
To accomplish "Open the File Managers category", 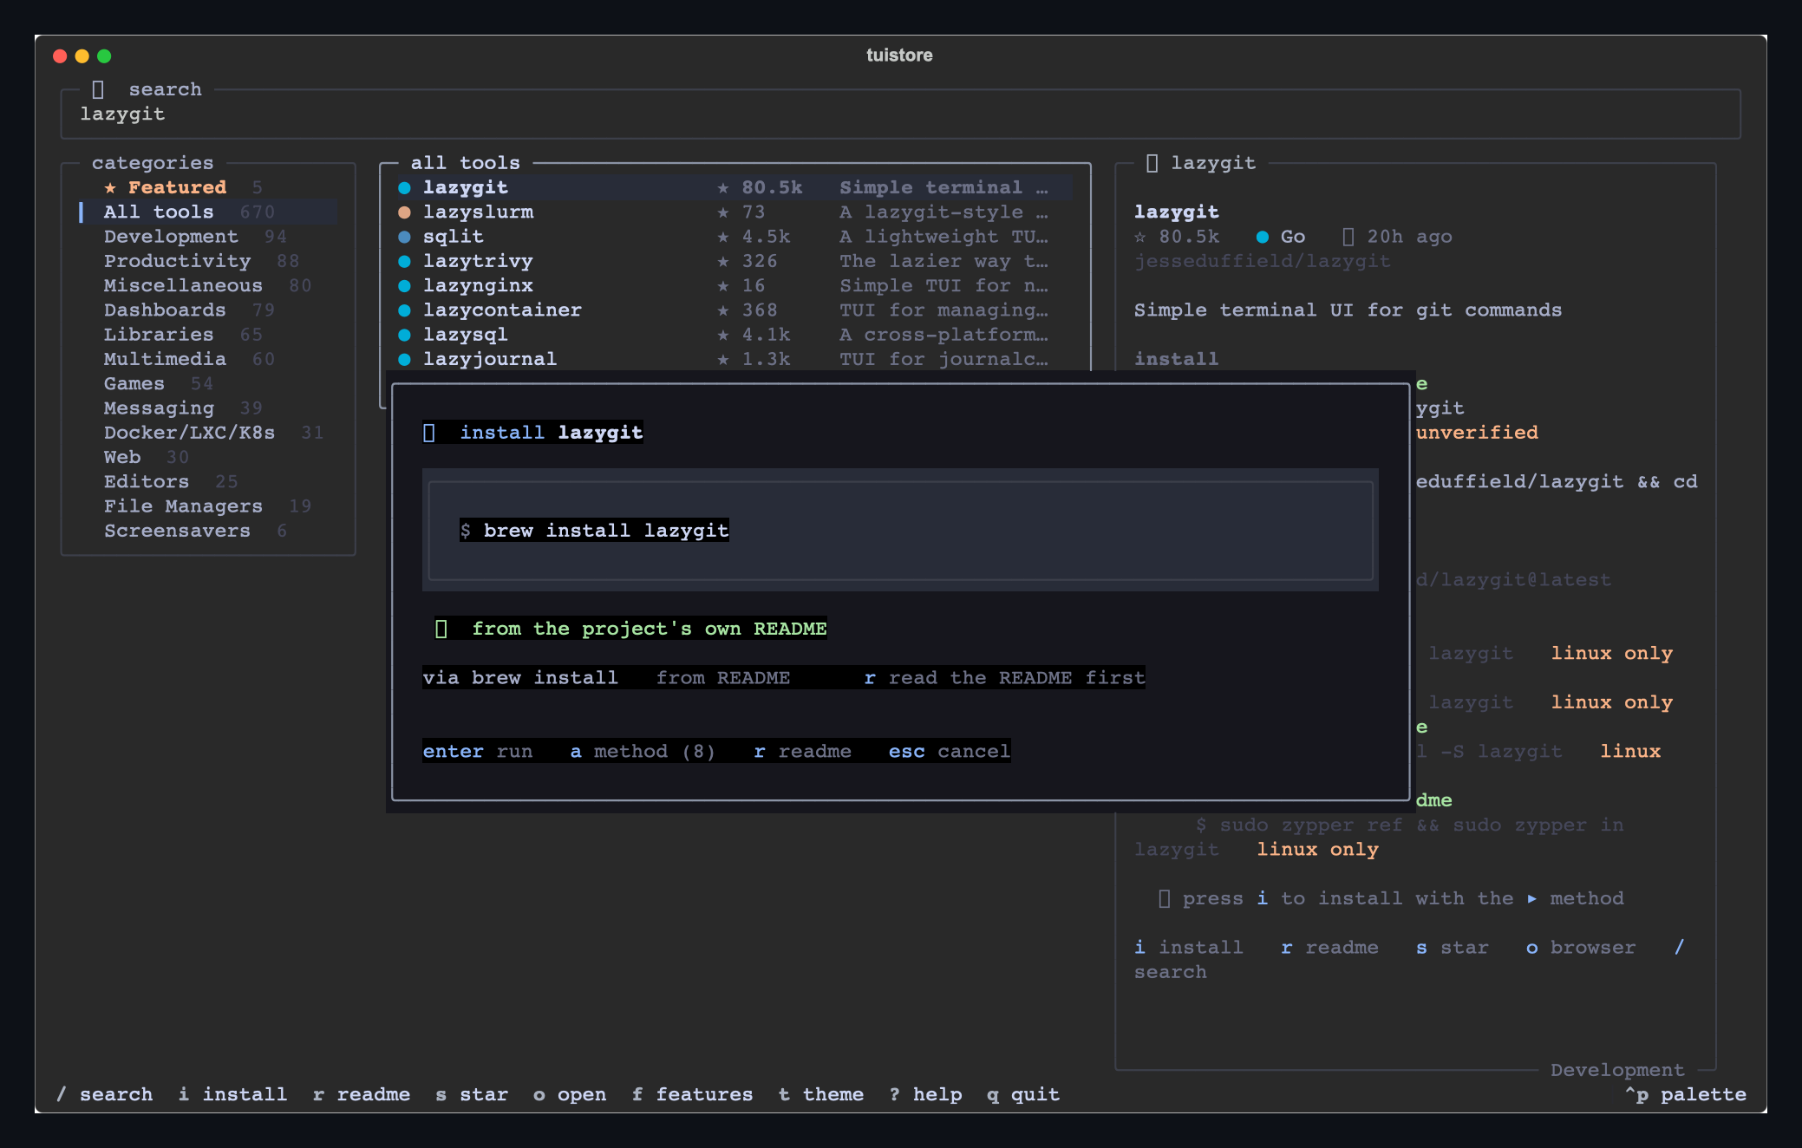I will coord(208,506).
